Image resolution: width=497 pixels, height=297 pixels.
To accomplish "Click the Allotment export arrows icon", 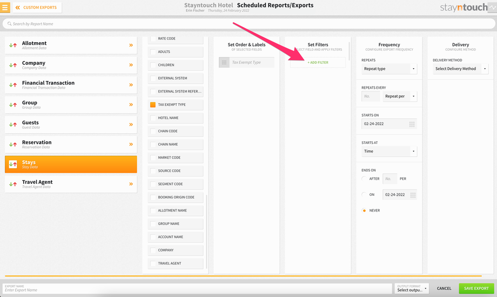I will [13, 45].
